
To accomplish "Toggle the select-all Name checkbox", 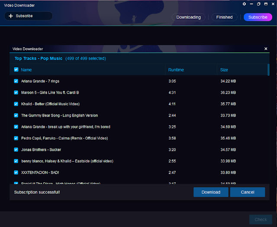I will (16, 69).
